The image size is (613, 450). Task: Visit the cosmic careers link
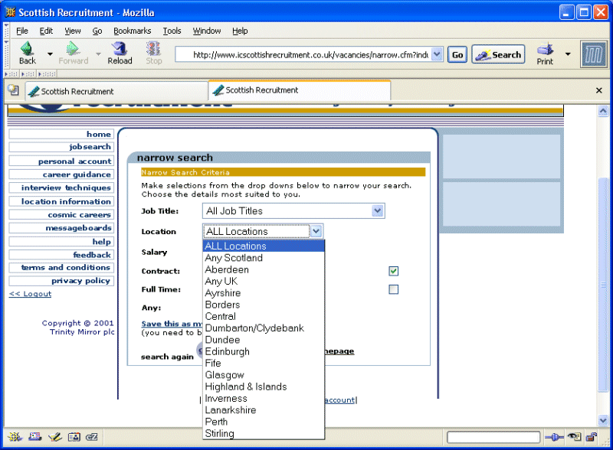[x=61, y=215]
